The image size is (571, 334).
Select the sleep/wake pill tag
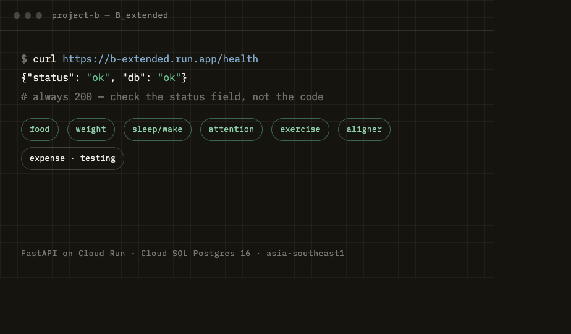pyautogui.click(x=158, y=129)
